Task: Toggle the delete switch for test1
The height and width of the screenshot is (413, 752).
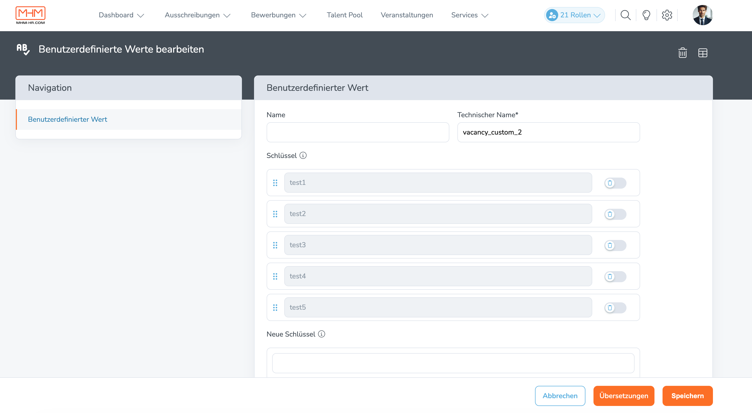Action: click(615, 183)
